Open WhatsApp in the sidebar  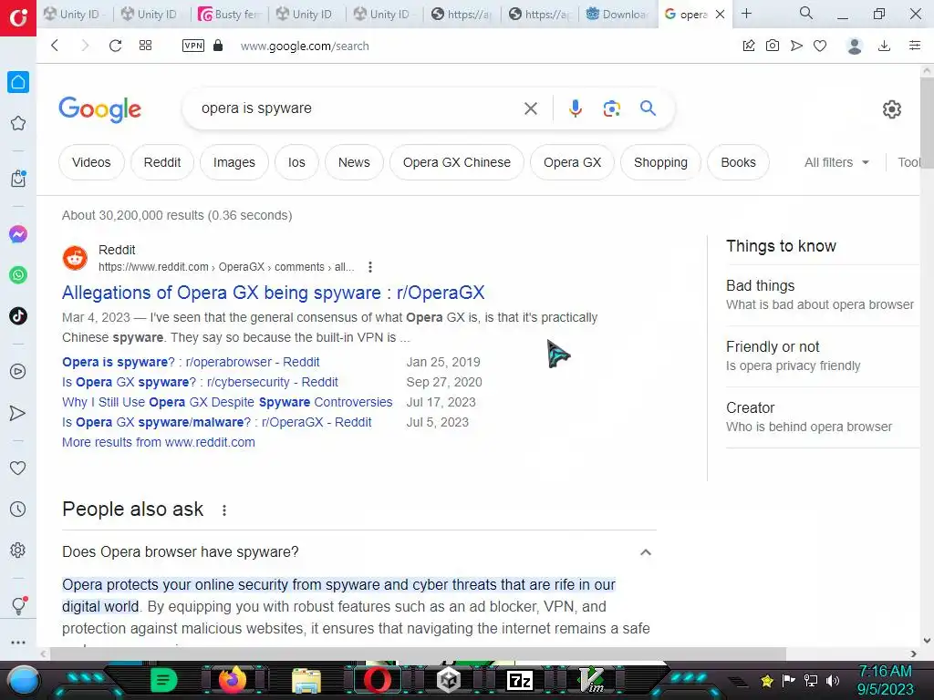pyautogui.click(x=18, y=275)
